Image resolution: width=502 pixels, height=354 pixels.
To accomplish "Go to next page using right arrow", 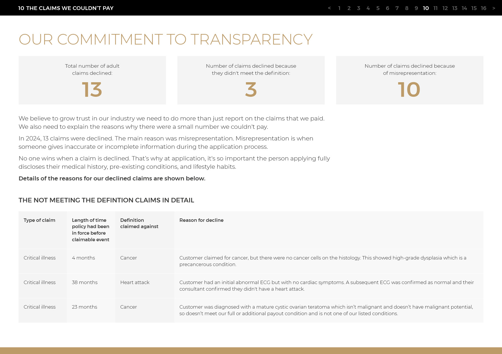I will pos(494,8).
